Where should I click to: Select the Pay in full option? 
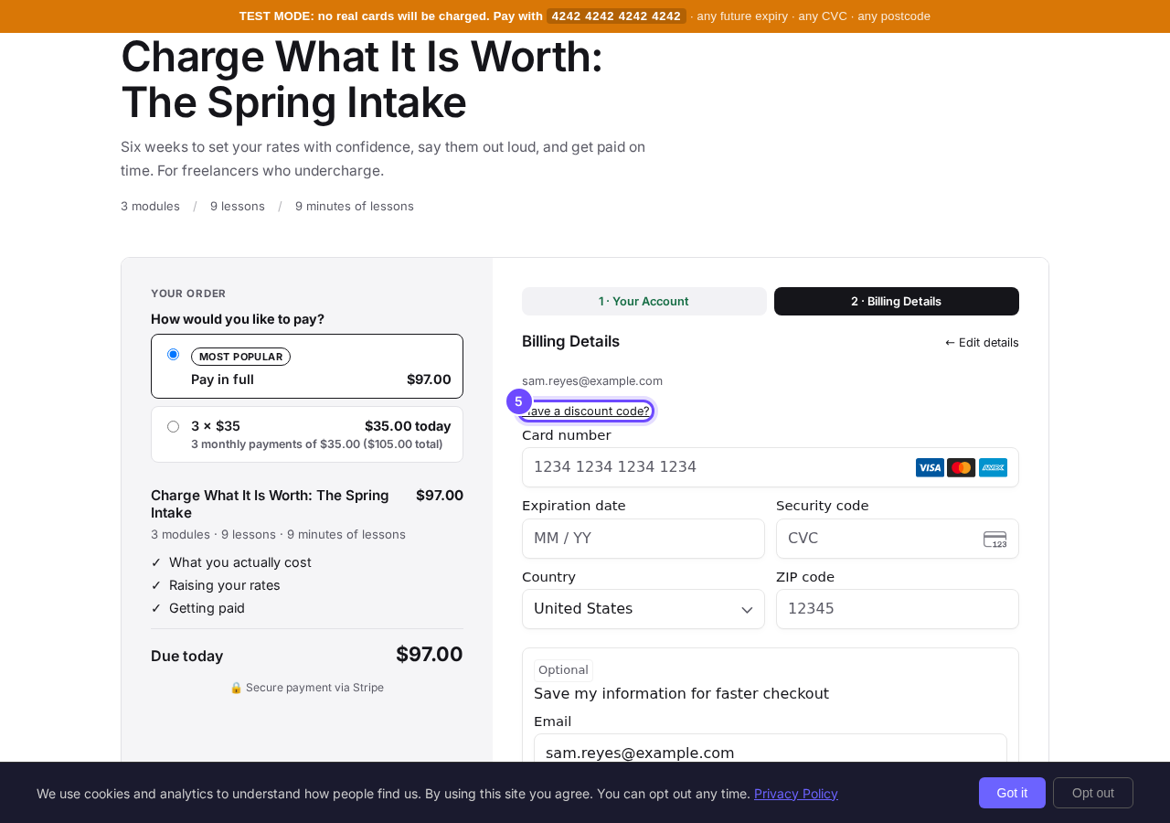(x=307, y=366)
